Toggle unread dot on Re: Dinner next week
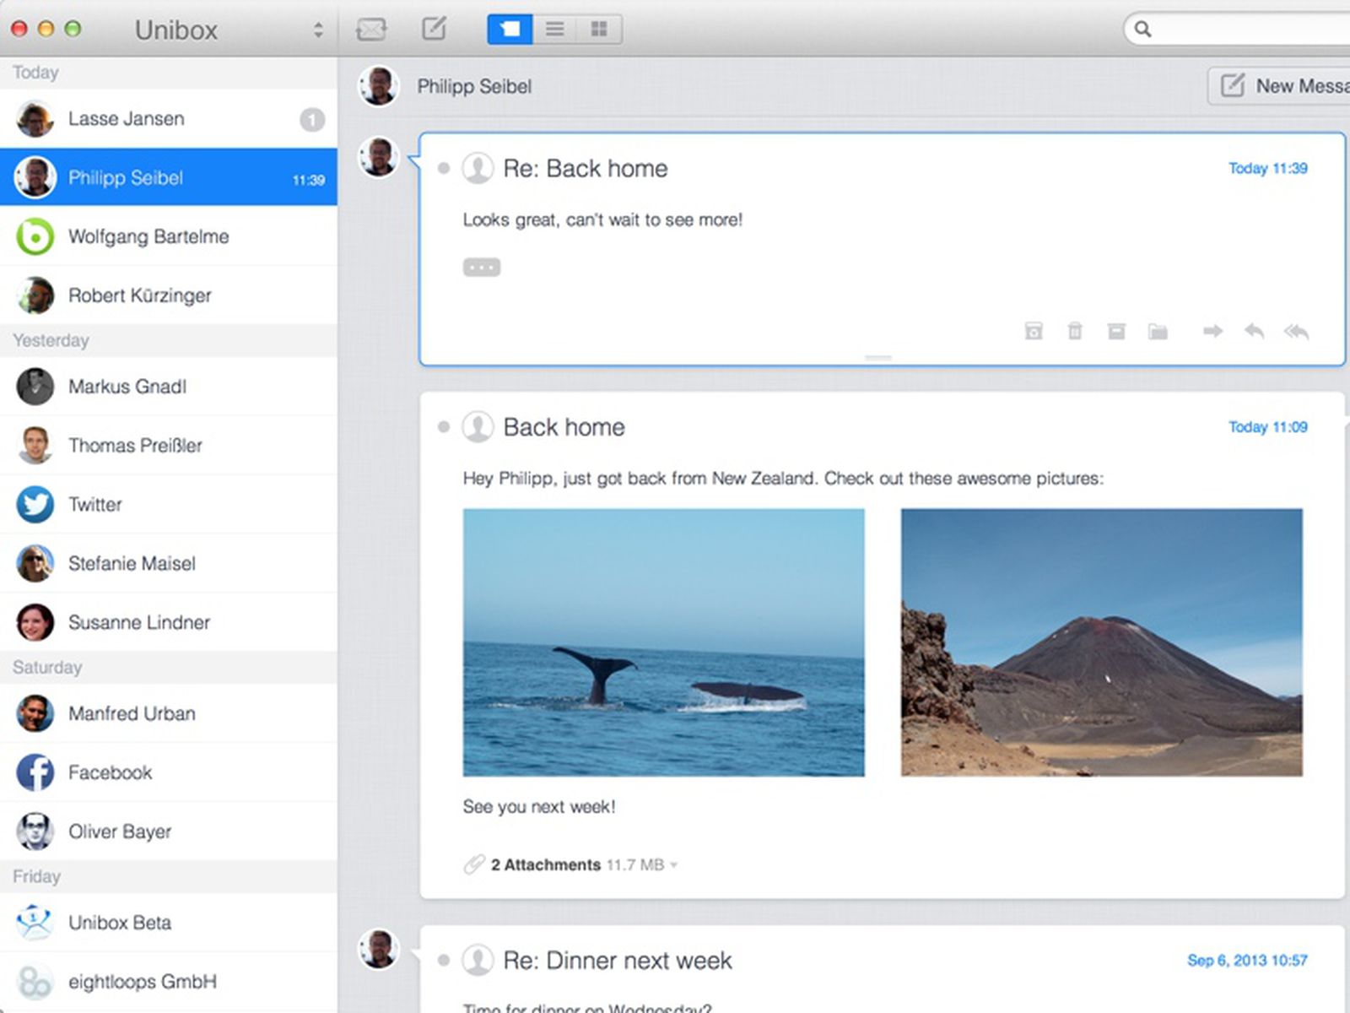1350x1013 pixels. 444,961
